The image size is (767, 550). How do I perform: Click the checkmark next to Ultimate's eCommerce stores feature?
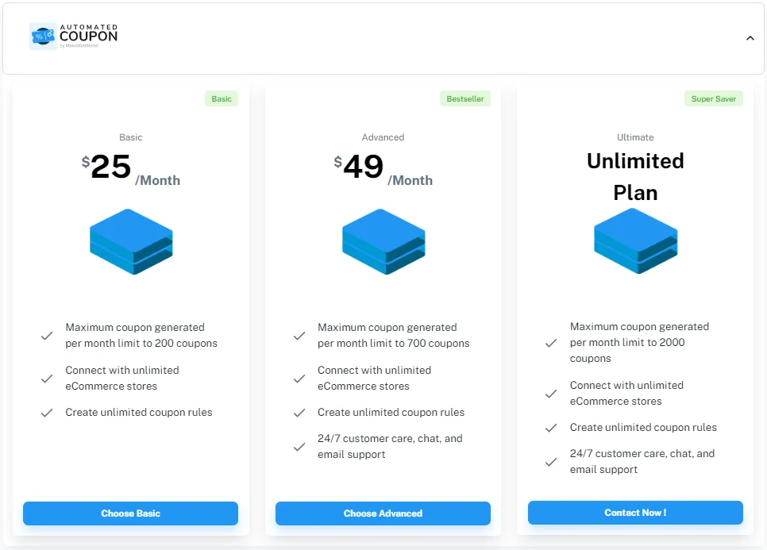(551, 393)
